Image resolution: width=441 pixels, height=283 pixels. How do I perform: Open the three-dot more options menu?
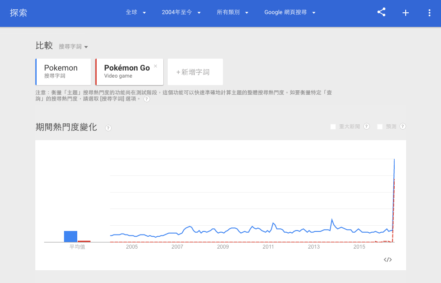(x=429, y=13)
